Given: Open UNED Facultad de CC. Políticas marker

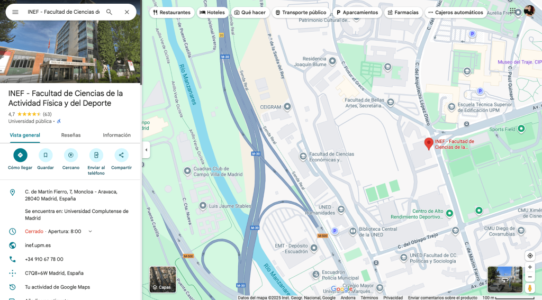Looking at the screenshot, I should (x=403, y=258).
